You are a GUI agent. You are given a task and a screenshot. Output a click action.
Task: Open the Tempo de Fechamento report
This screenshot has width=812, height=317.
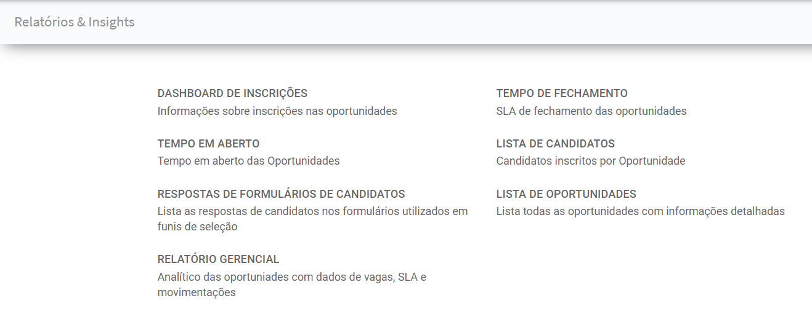(x=562, y=93)
